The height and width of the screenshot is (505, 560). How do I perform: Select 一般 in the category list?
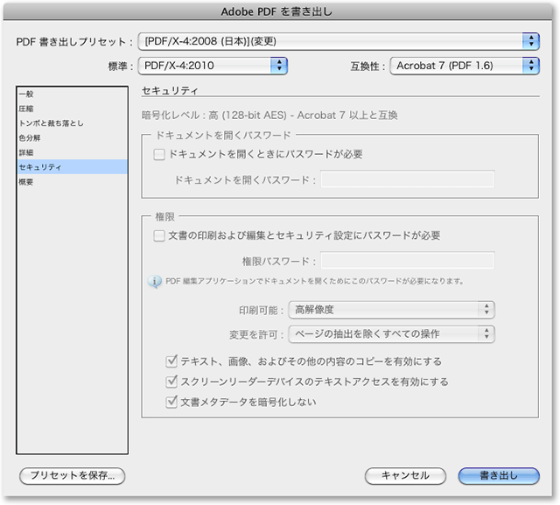click(x=26, y=93)
